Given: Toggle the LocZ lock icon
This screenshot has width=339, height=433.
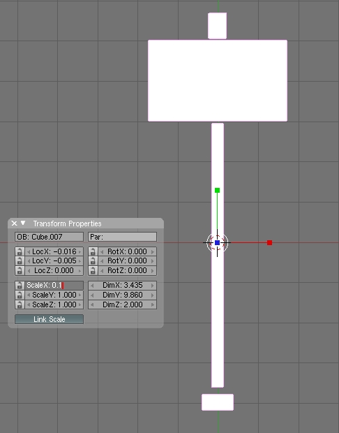Looking at the screenshot, I should click(x=20, y=270).
